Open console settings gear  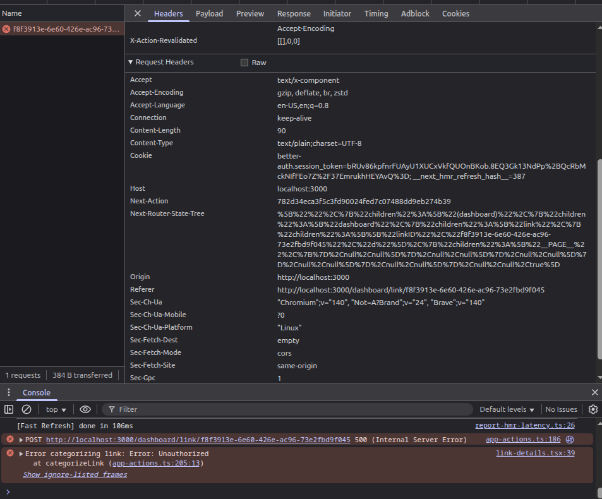click(593, 409)
